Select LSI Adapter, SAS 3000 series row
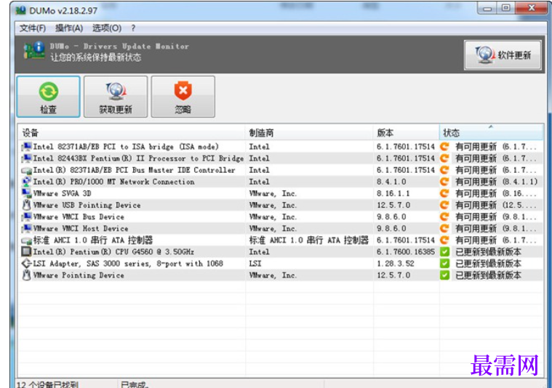Image resolution: width=552 pixels, height=388 pixels. pos(128,264)
